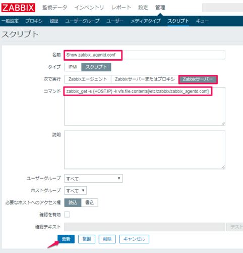The width and height of the screenshot is (243, 253).
Task: Open the インベントリ menu
Action: [89, 8]
